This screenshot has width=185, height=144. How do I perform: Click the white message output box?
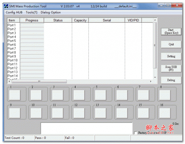[x=87, y=128]
